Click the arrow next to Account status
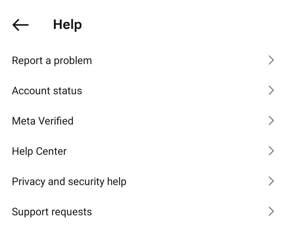 [271, 90]
